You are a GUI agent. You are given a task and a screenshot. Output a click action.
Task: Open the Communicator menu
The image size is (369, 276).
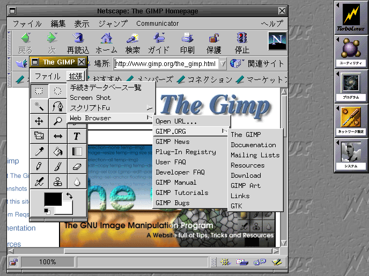click(x=158, y=24)
